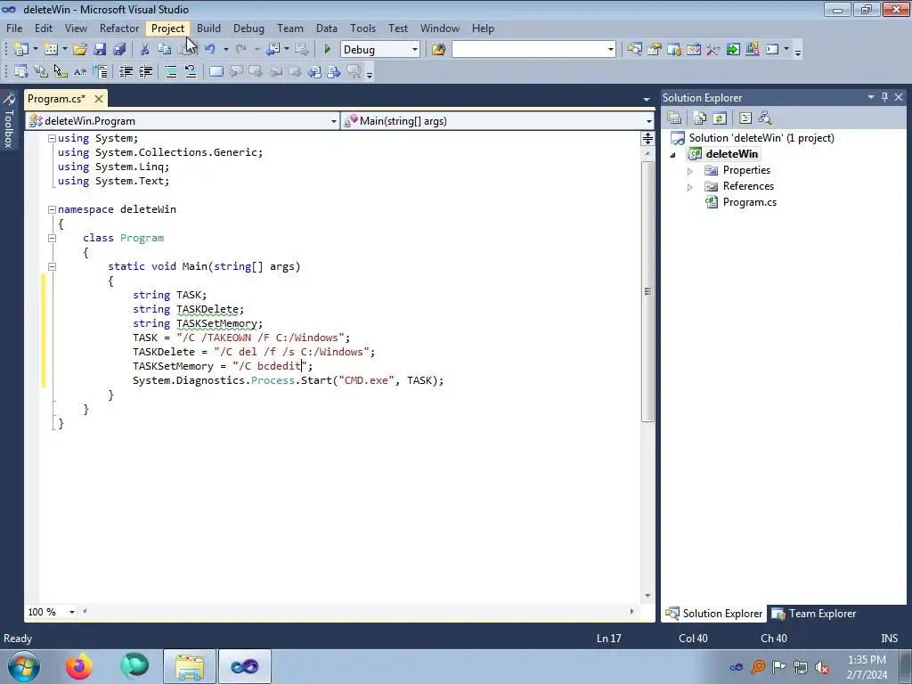
Task: Click the New Project toolbar icon
Action: point(21,50)
